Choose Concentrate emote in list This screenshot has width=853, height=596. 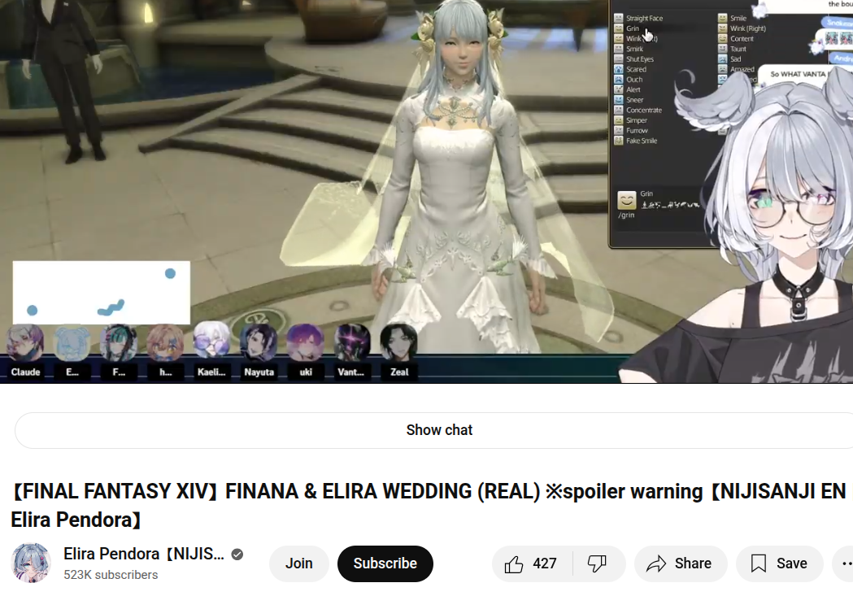(x=638, y=110)
